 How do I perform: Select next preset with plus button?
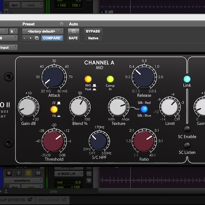tap(31, 38)
